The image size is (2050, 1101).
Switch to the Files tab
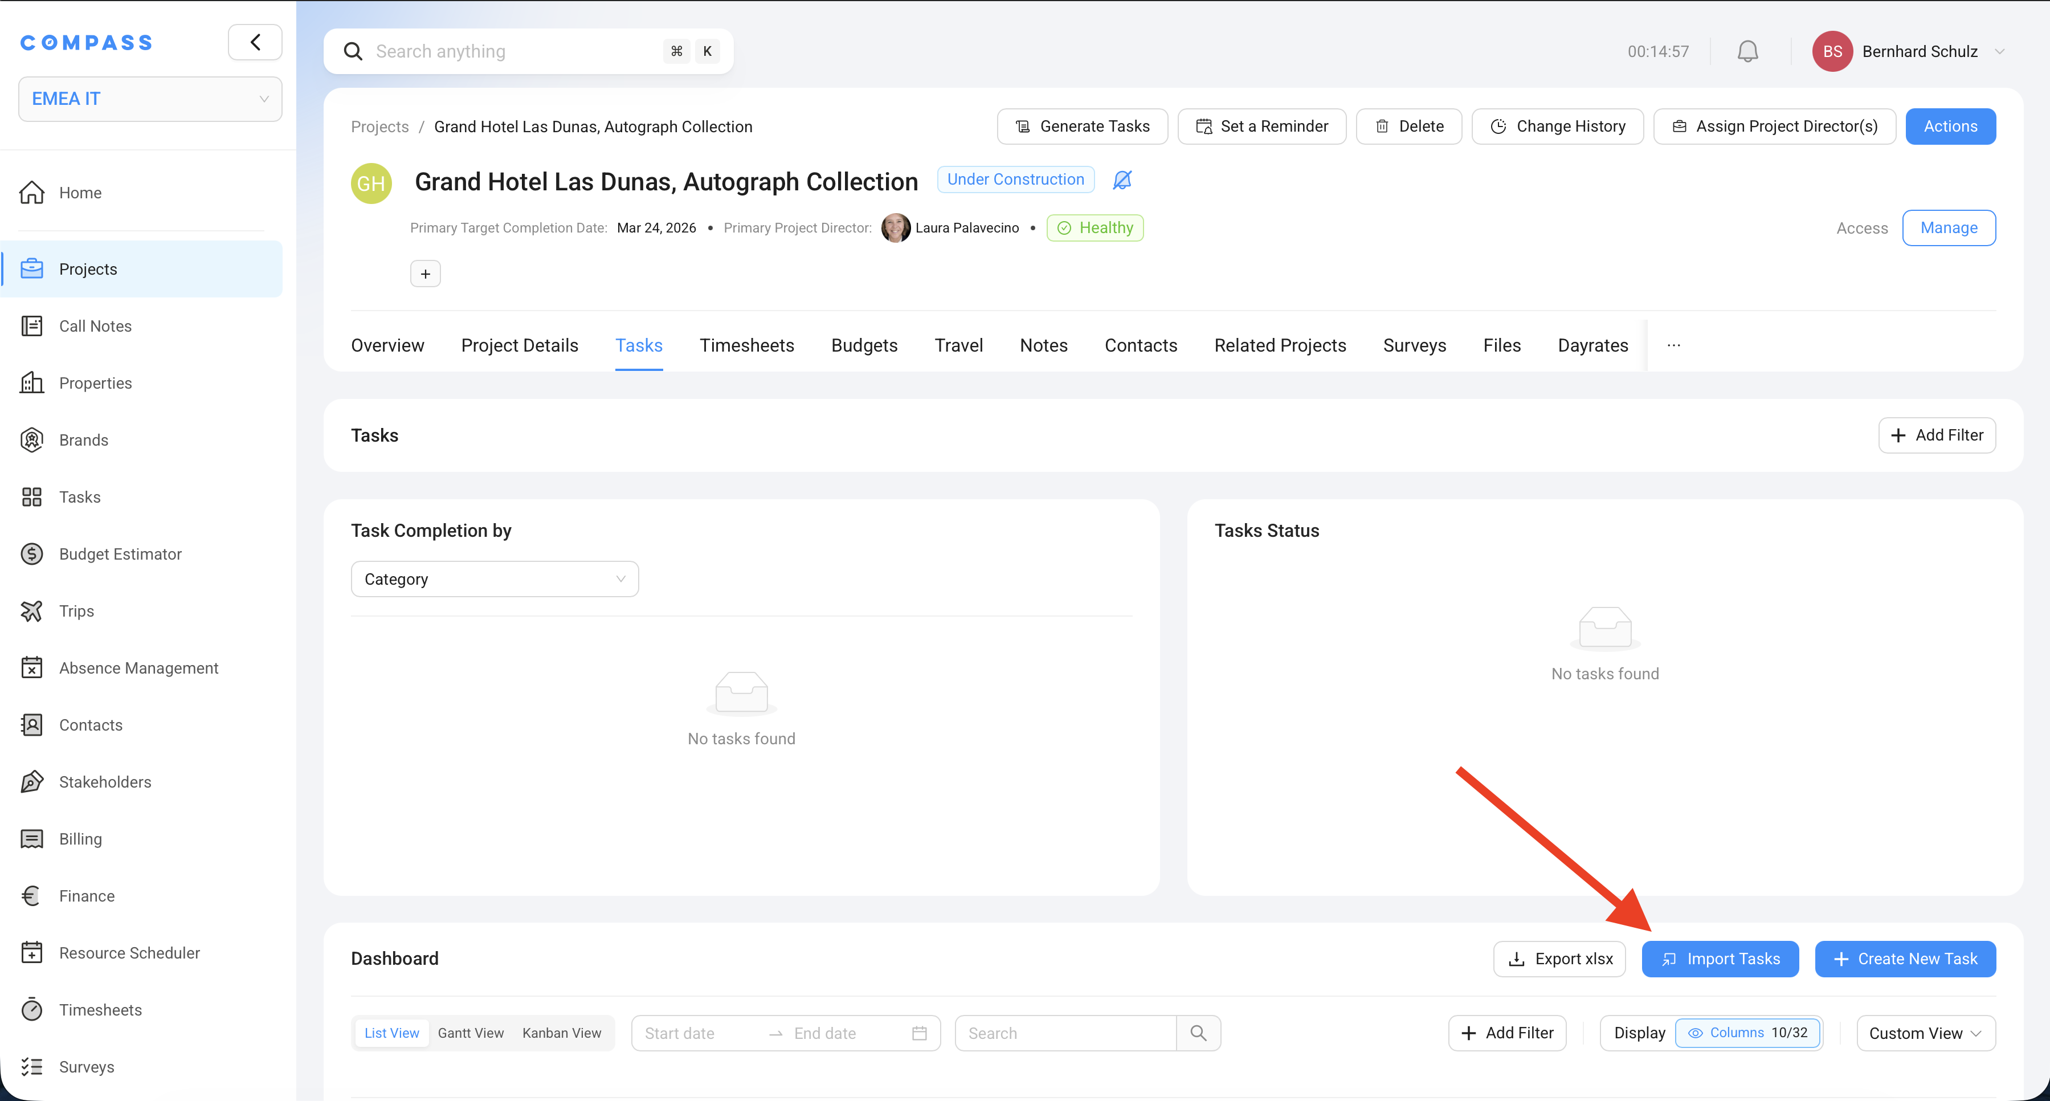pos(1502,345)
